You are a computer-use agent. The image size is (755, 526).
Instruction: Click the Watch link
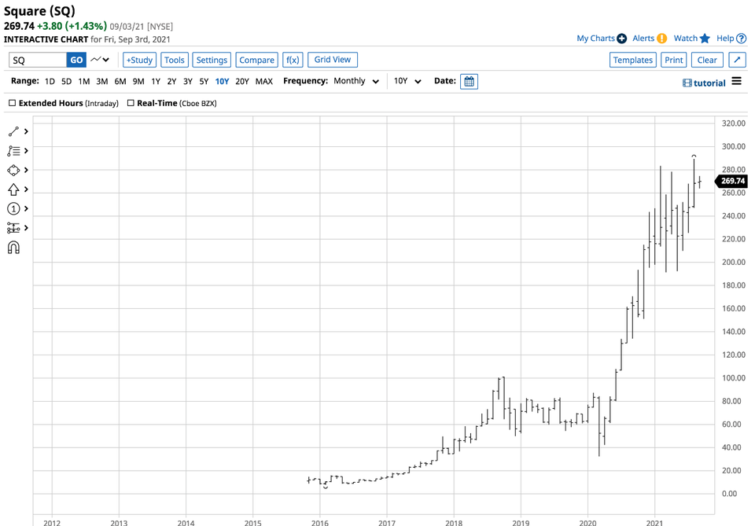[685, 39]
